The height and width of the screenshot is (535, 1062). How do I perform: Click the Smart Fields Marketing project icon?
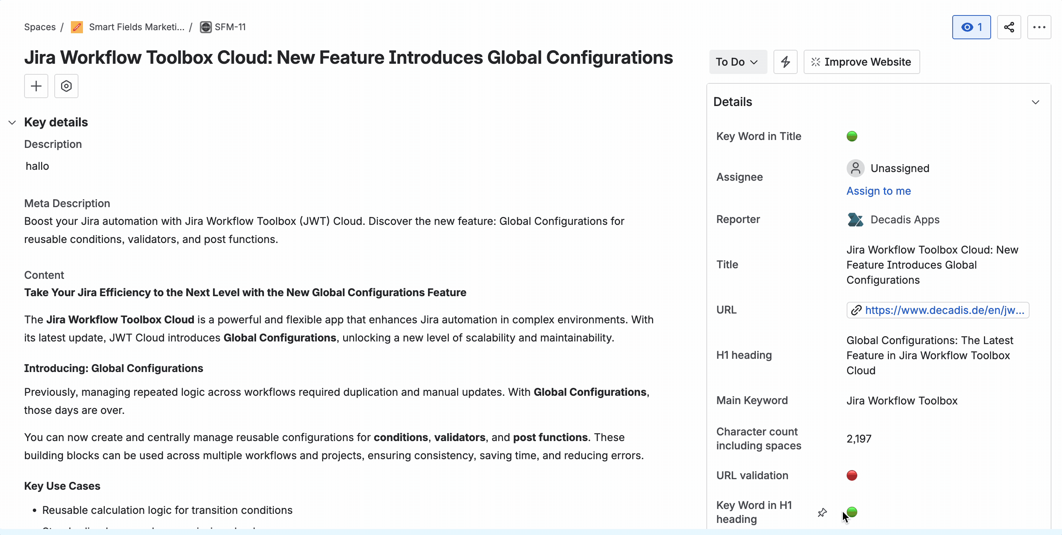pos(77,27)
